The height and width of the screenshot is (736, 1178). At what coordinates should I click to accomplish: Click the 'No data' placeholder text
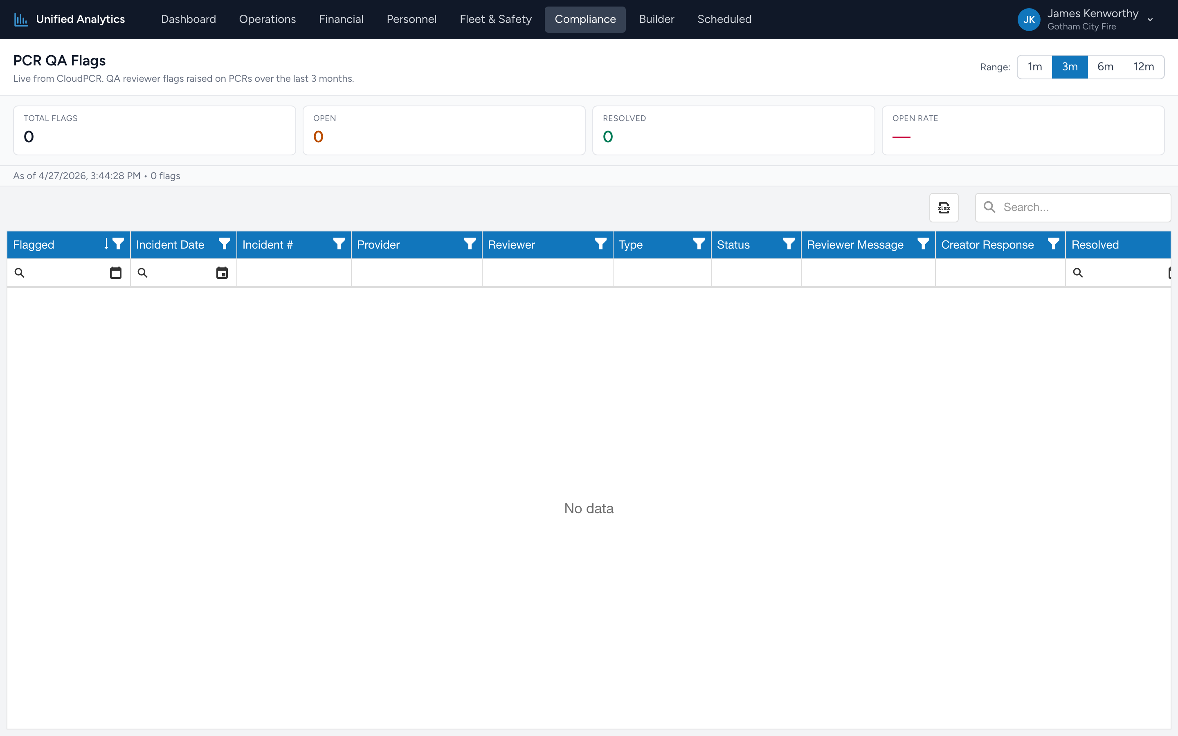click(589, 508)
